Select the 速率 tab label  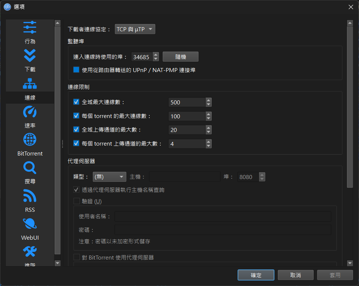[x=30, y=126]
